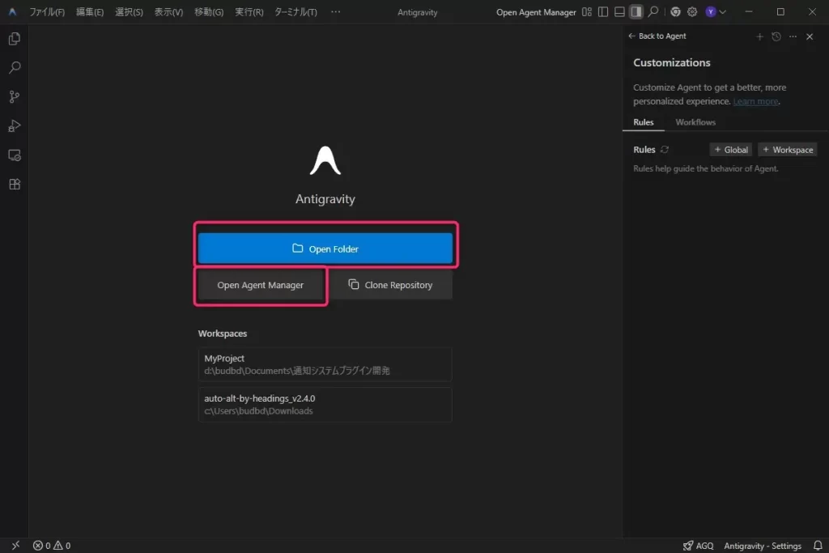Refresh the Rules list

coord(665,150)
